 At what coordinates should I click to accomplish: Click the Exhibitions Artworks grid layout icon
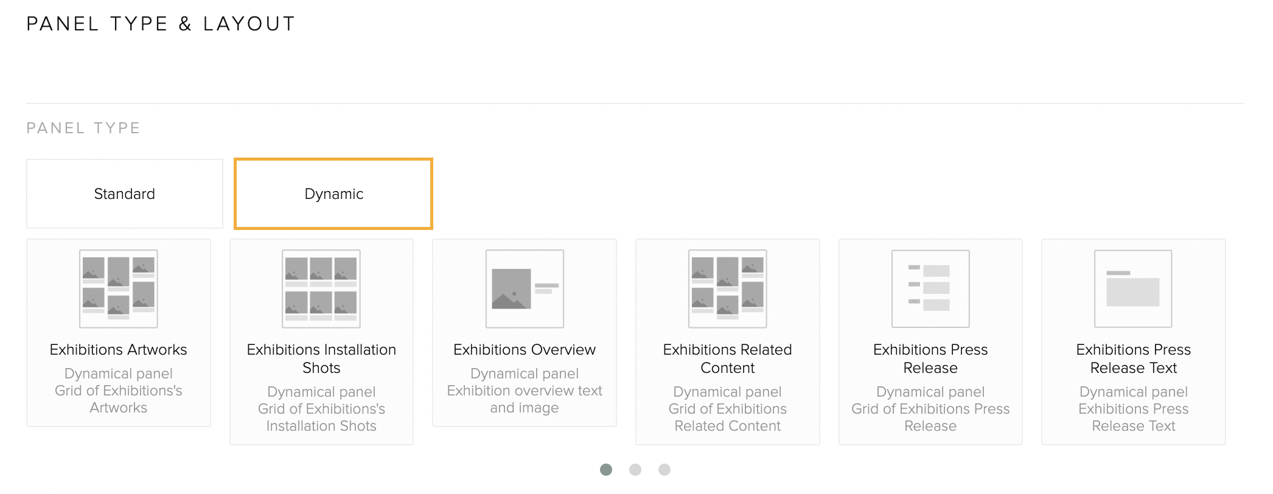tap(119, 288)
